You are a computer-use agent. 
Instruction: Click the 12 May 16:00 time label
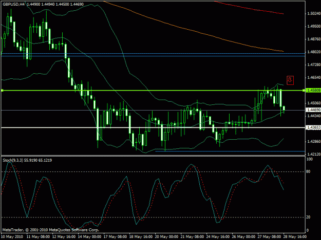pos(64,237)
